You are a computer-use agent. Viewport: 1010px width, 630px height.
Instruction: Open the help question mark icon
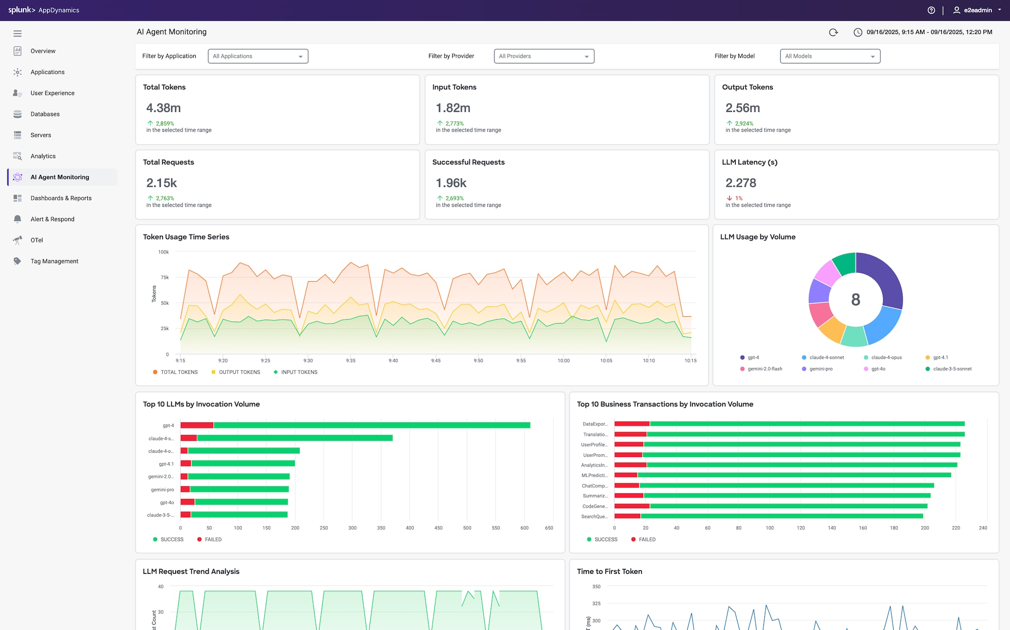pos(931,10)
